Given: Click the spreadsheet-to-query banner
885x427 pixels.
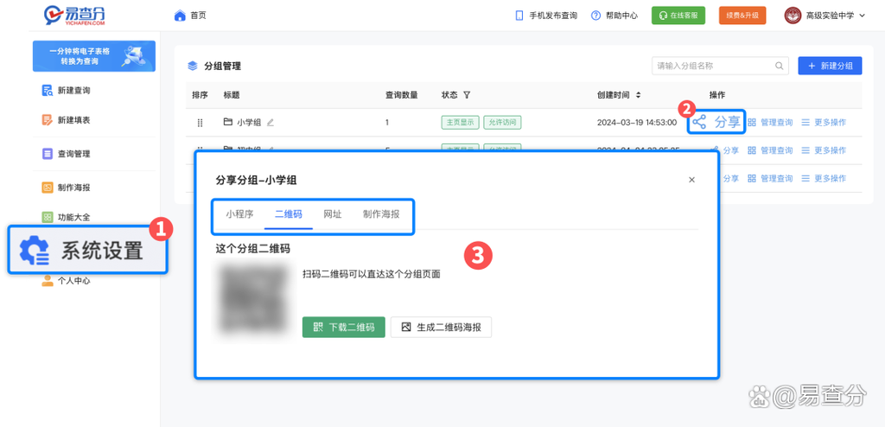Looking at the screenshot, I should click(x=93, y=56).
